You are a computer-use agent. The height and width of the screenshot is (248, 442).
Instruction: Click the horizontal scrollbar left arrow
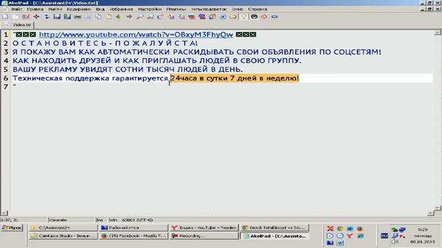pyautogui.click(x=4, y=213)
